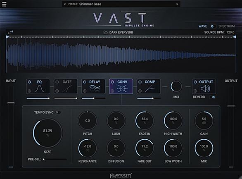The image size is (242, 179).
Task: Go to the next preset arrow
Action: point(177,4)
